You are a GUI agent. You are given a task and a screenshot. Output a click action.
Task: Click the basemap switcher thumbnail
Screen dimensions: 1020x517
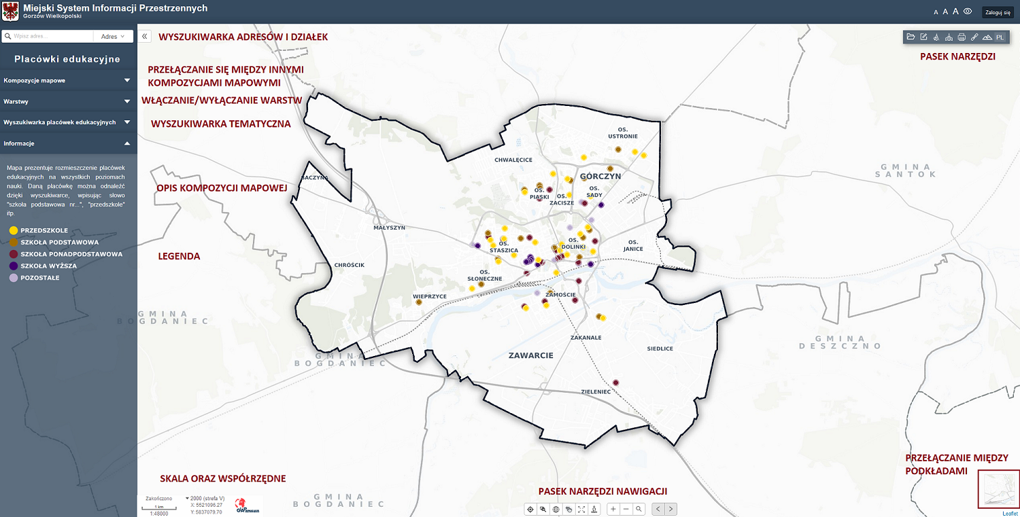pyautogui.click(x=998, y=488)
